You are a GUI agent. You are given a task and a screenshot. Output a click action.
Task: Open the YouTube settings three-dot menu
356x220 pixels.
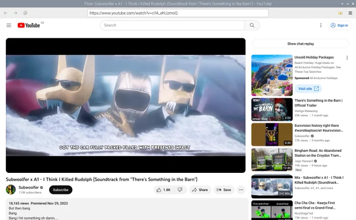click(x=320, y=25)
